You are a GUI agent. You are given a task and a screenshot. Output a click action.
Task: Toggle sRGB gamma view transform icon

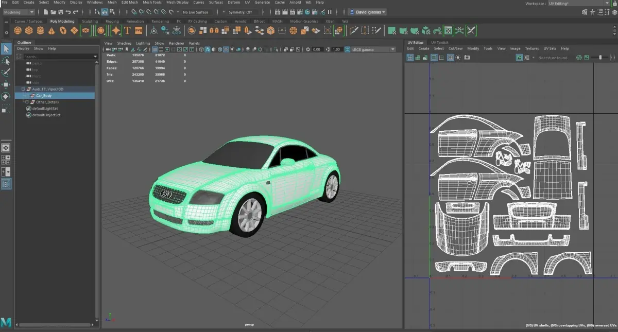347,49
